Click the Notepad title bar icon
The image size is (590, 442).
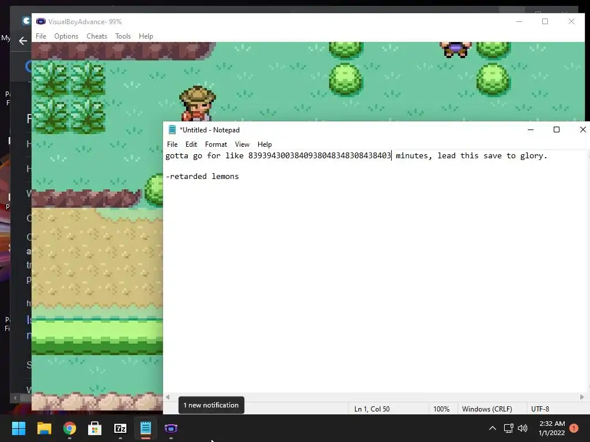172,129
